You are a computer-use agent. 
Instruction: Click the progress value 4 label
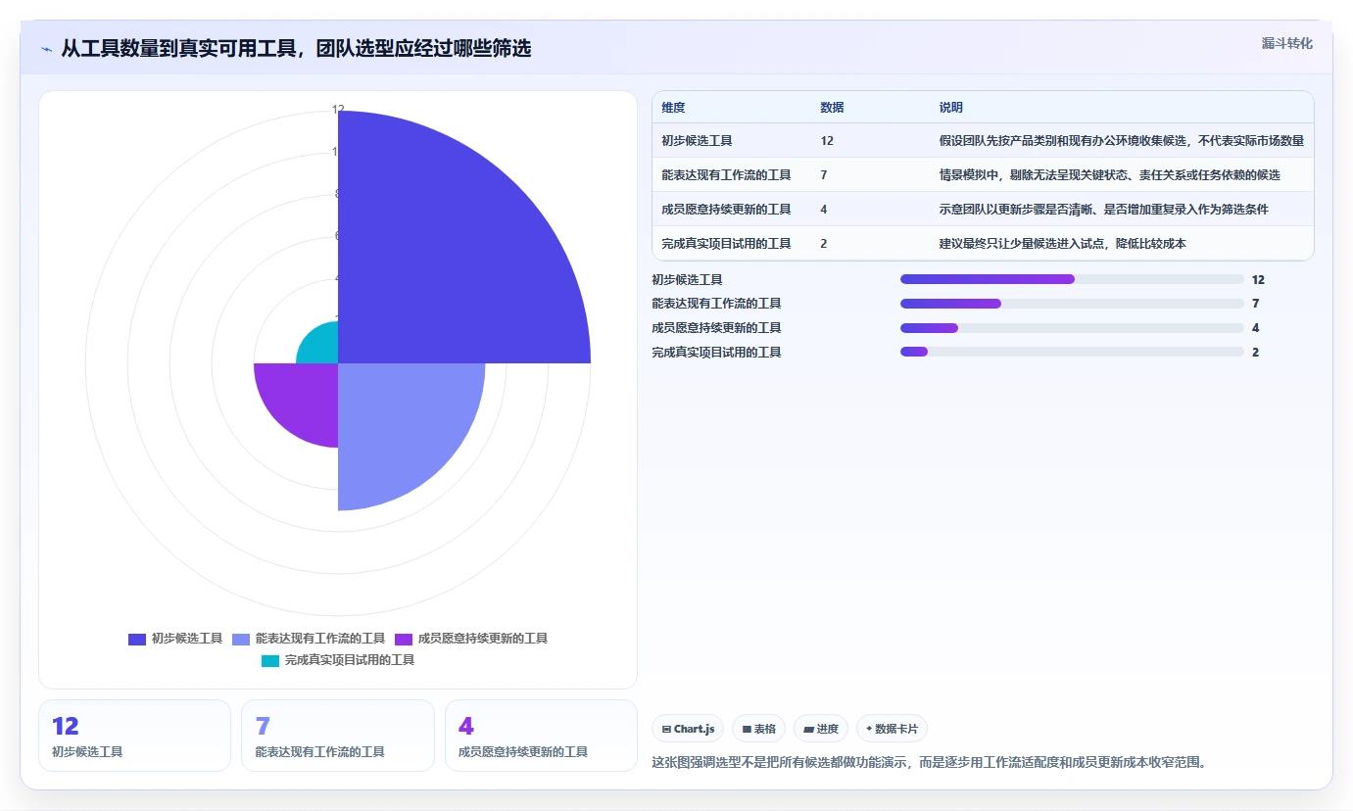click(x=1255, y=328)
